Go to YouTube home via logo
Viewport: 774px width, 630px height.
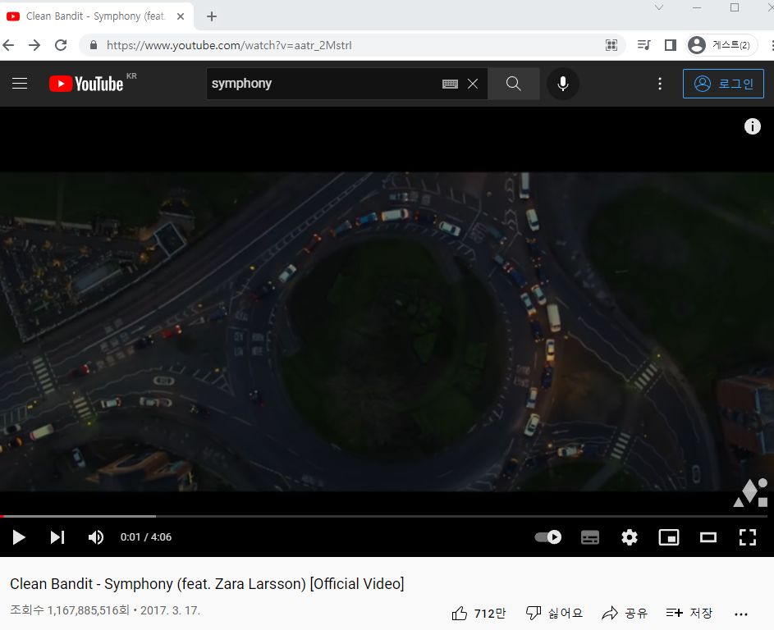[x=86, y=84]
